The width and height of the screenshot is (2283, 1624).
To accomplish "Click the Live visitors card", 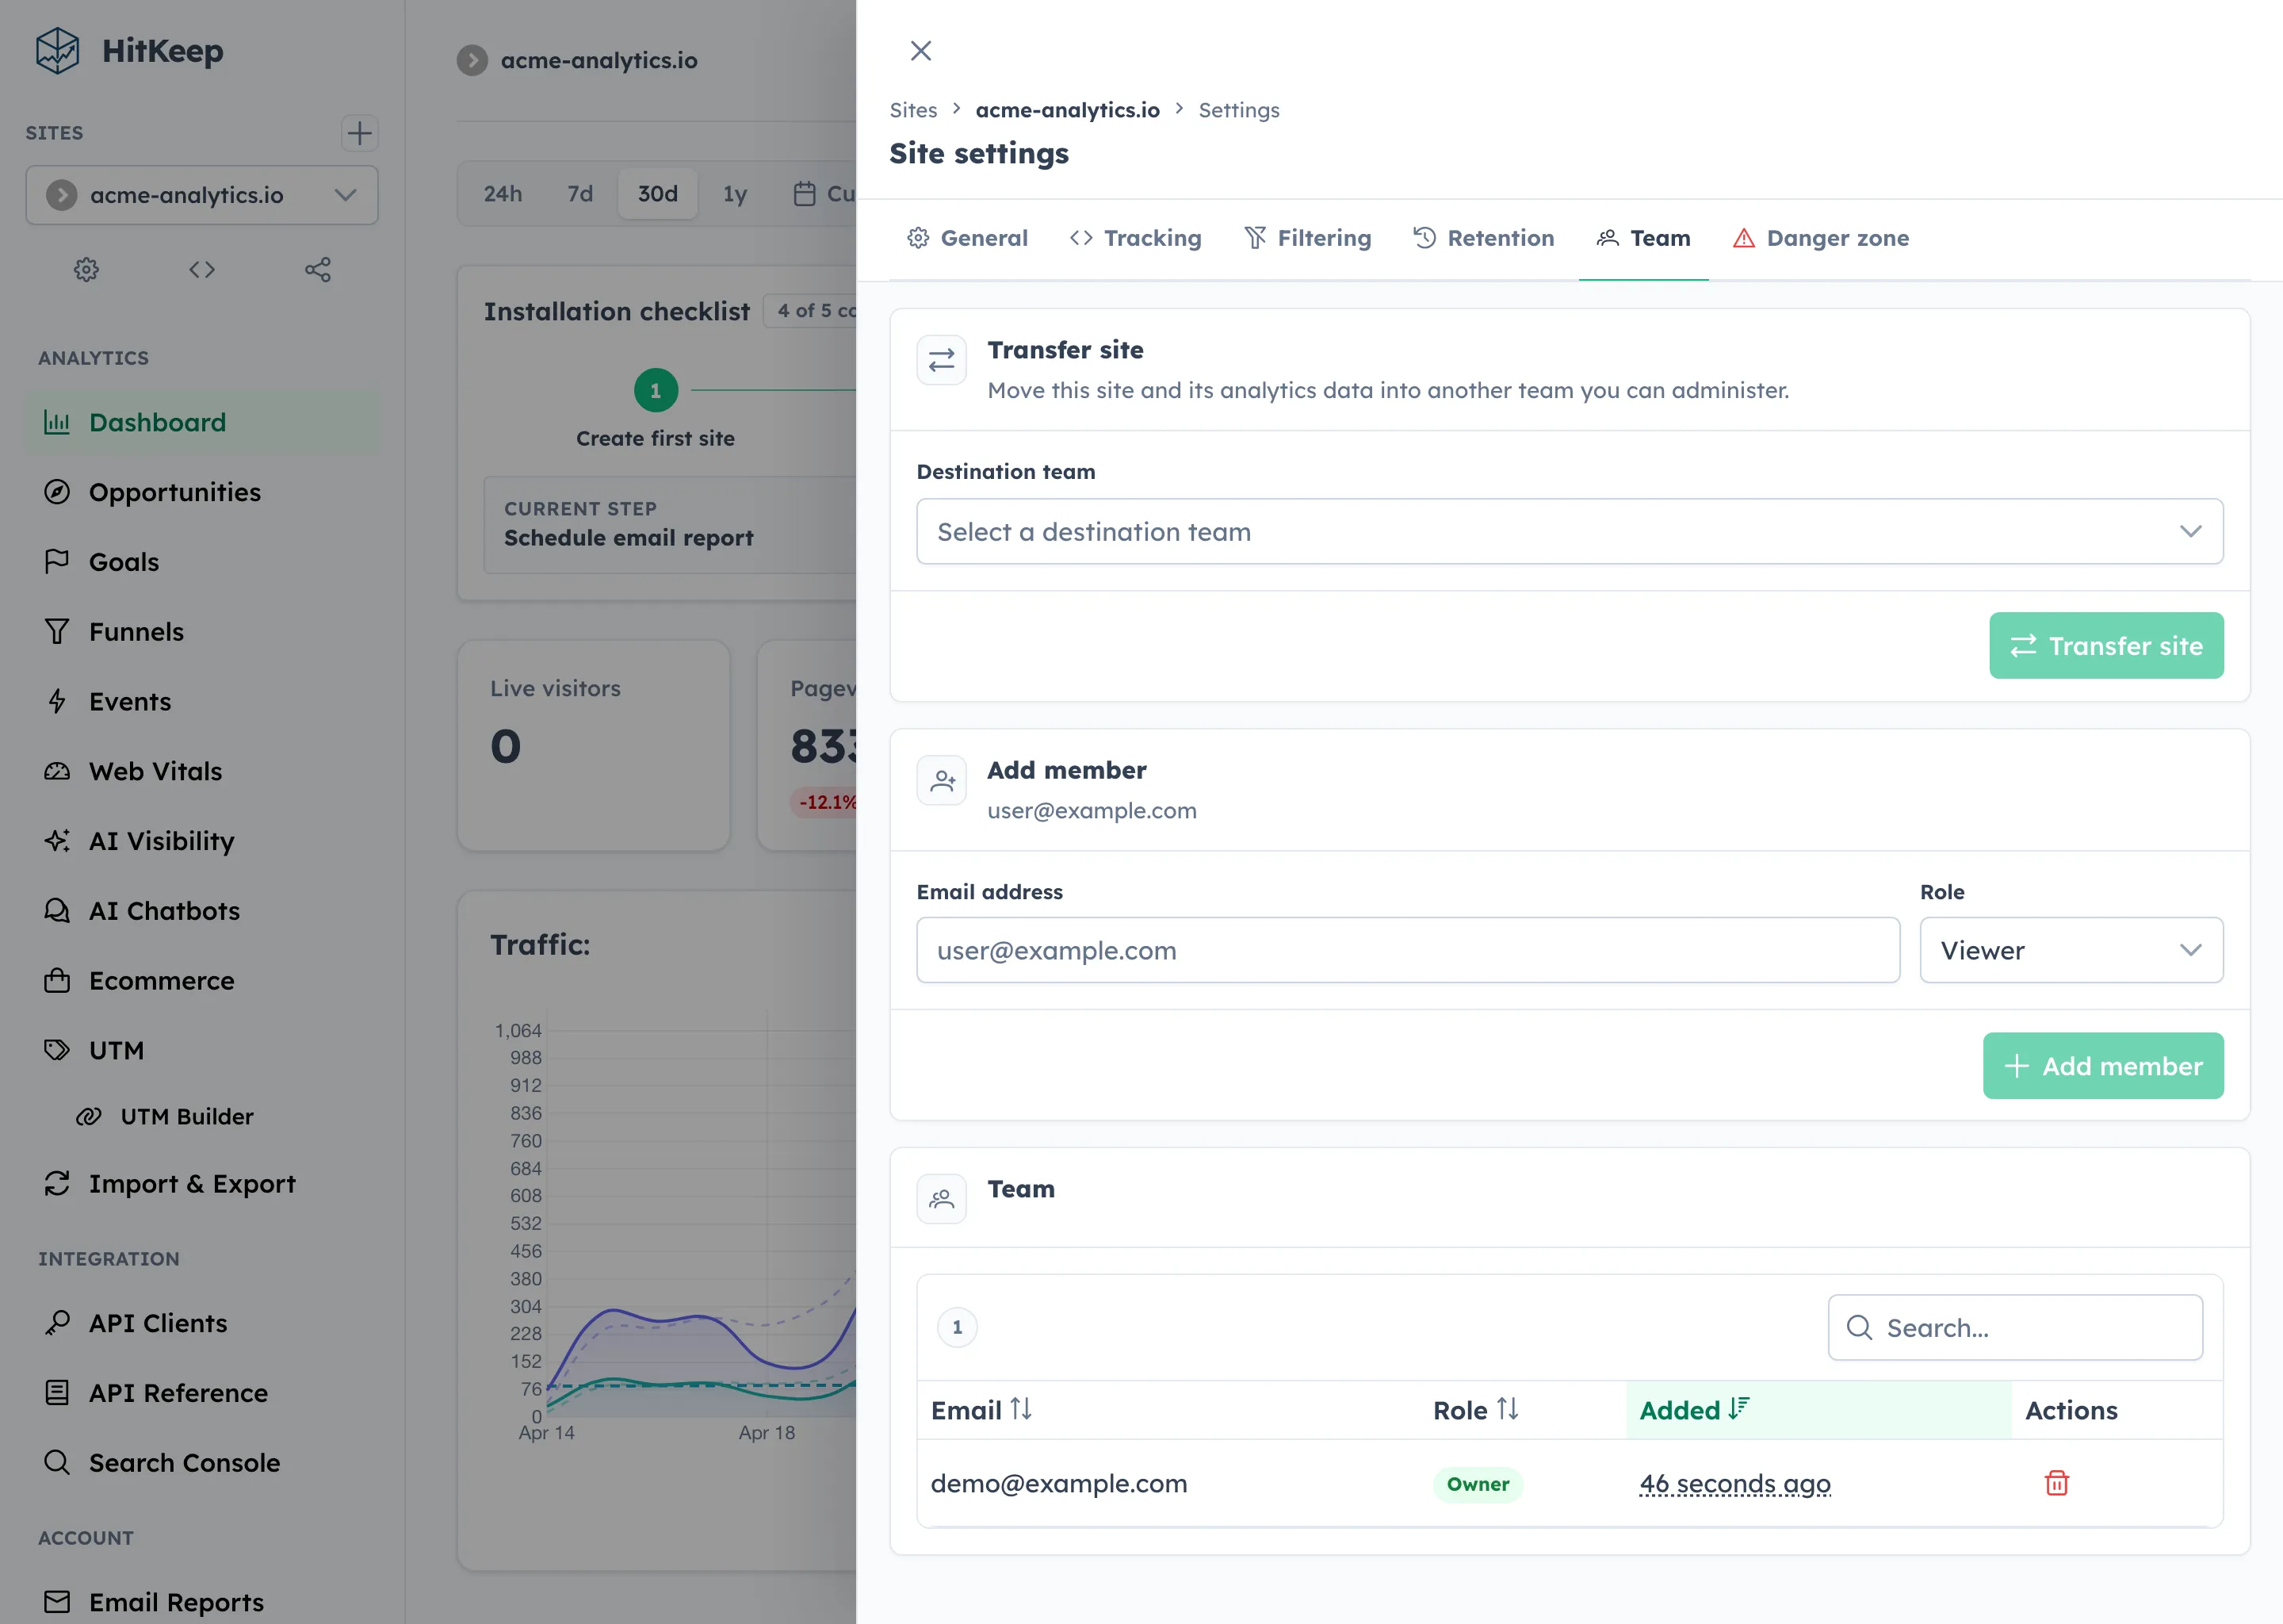I will (594, 745).
